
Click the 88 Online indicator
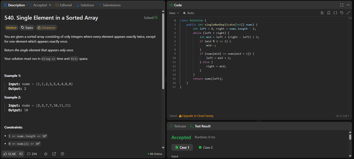[x=155, y=154]
